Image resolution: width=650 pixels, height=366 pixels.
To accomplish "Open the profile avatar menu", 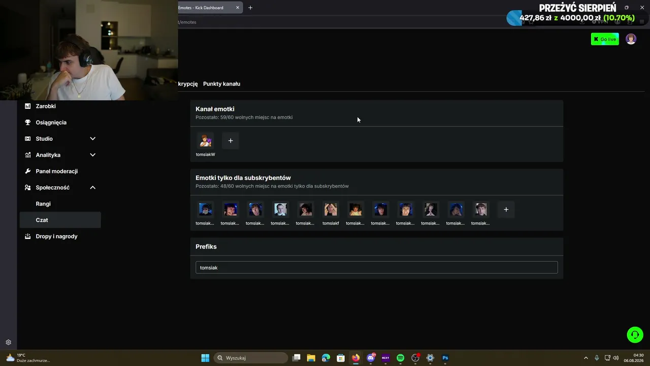I will 631,39.
